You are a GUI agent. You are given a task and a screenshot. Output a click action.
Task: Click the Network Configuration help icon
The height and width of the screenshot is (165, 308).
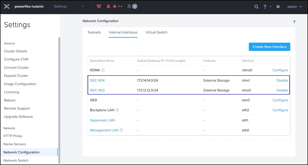294,22
